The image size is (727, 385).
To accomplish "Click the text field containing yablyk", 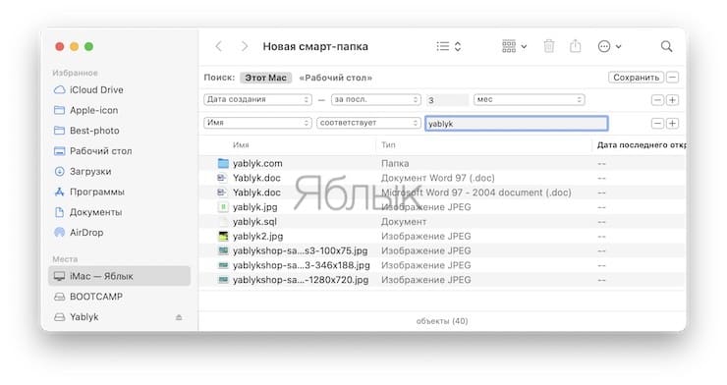I will pyautogui.click(x=517, y=123).
